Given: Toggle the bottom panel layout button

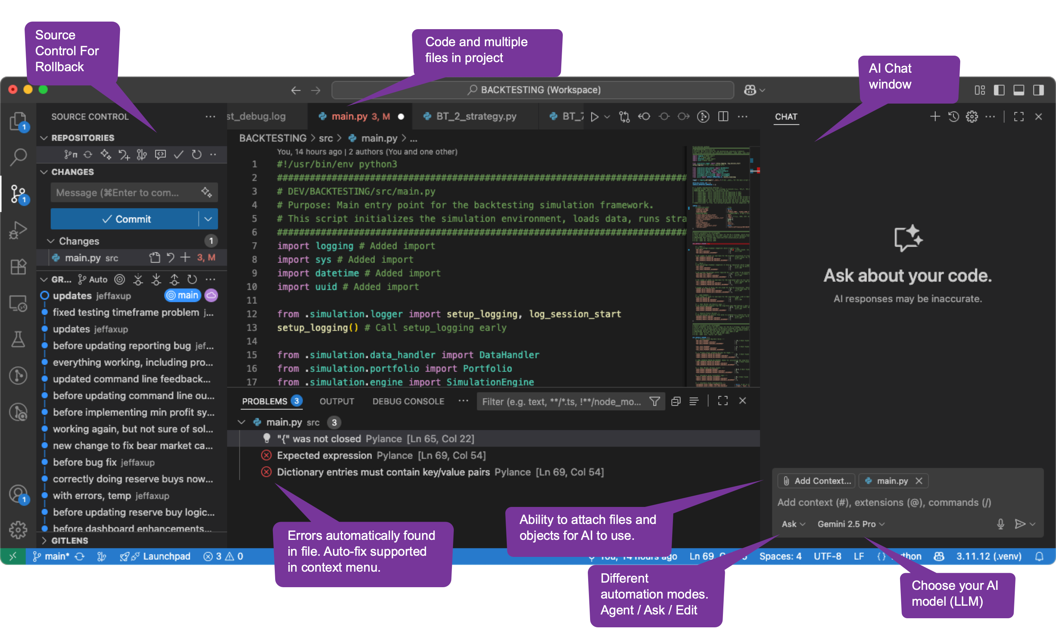Looking at the screenshot, I should 1019,90.
